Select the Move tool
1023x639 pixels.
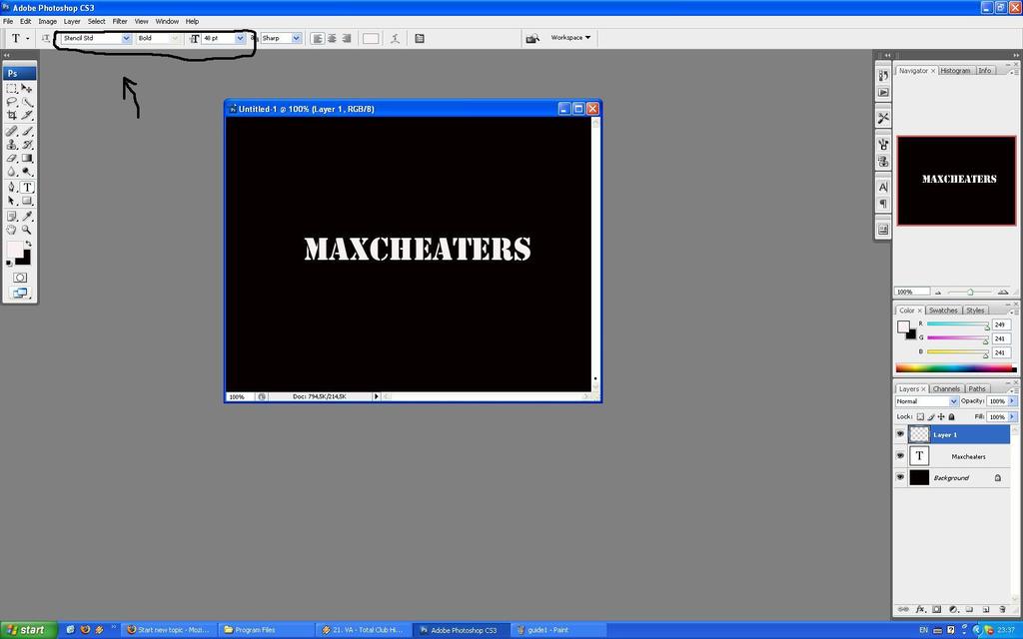tap(26, 88)
